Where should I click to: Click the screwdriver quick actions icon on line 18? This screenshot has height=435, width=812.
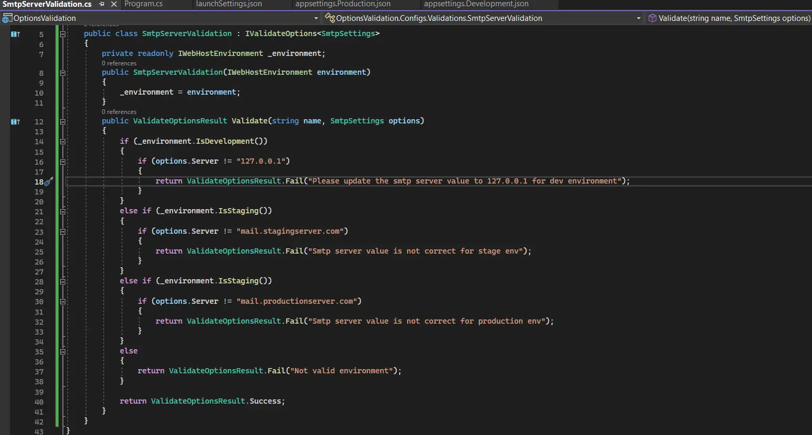coord(49,181)
